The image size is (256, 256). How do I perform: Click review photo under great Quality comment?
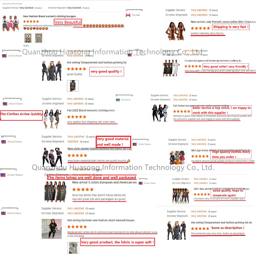tap(73, 86)
